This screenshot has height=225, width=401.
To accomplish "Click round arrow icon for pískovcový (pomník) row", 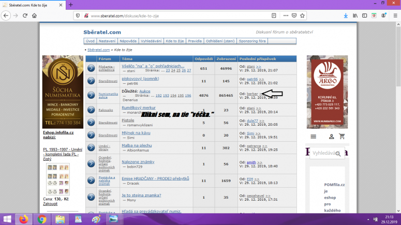I will click(x=91, y=81).
